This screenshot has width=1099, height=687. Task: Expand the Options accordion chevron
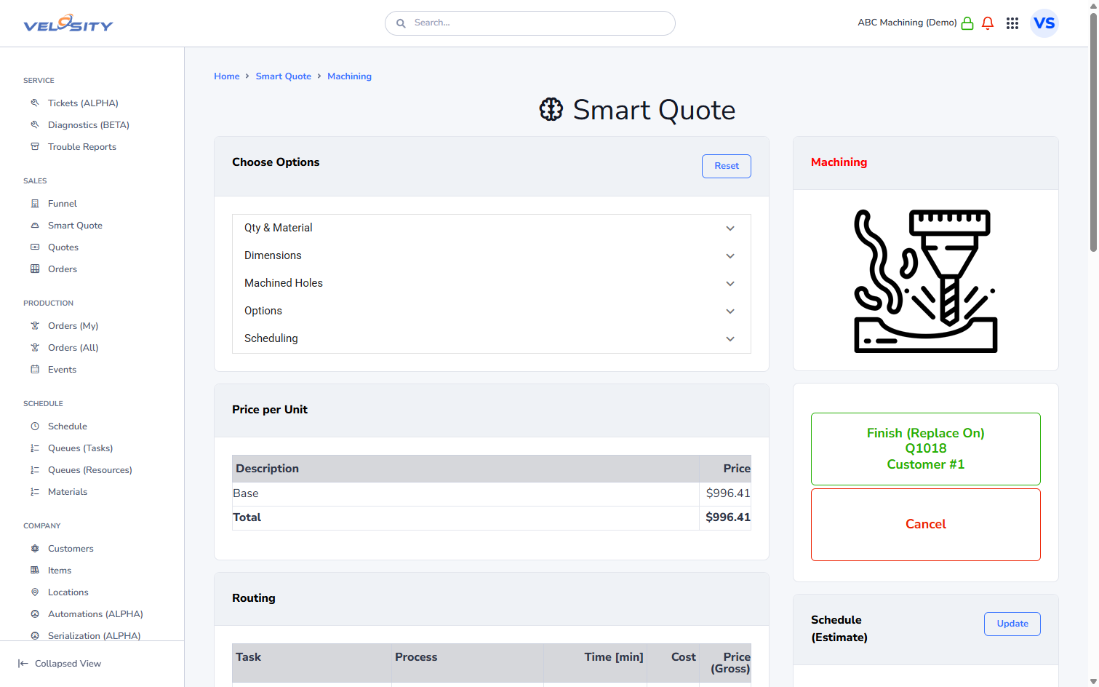730,311
